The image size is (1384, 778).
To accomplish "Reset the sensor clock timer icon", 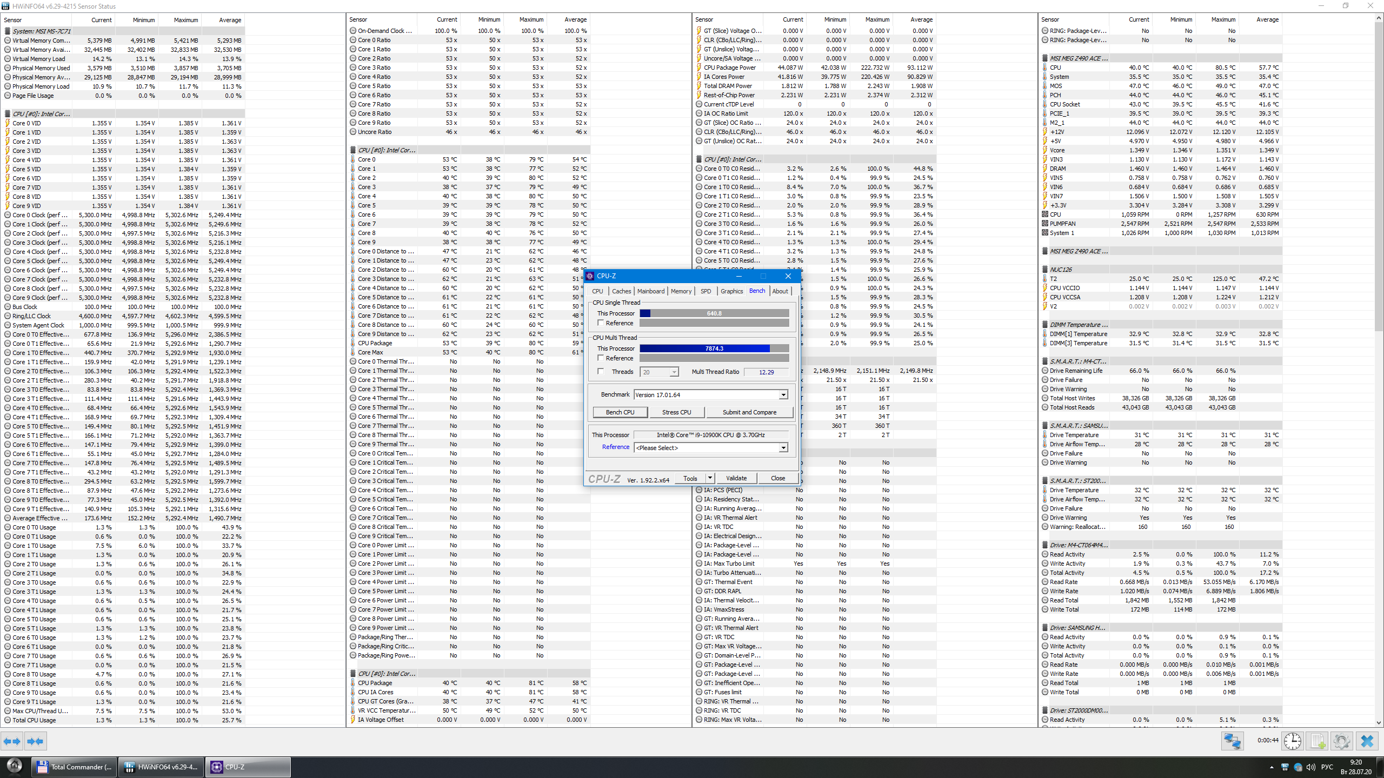I will pos(1293,741).
